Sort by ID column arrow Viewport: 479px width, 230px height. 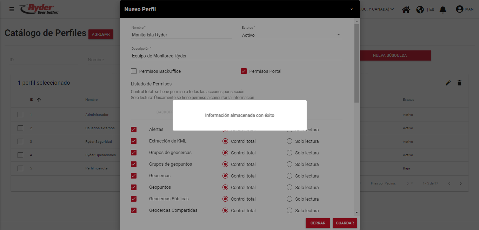pos(39,100)
